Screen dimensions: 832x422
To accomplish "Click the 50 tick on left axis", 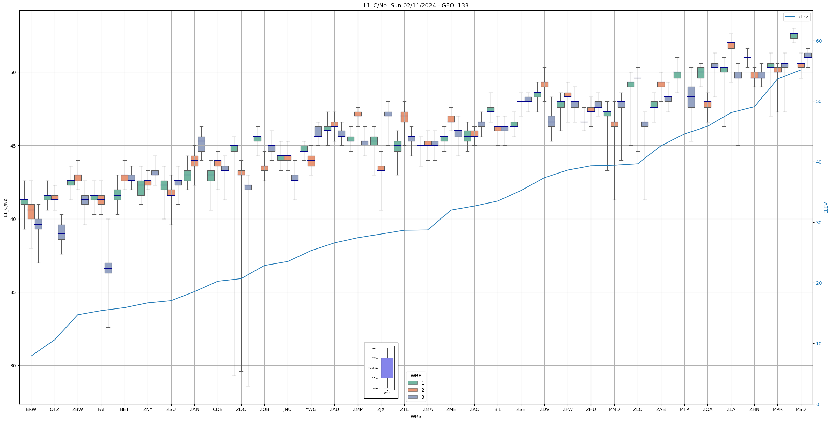I will pyautogui.click(x=13, y=72).
